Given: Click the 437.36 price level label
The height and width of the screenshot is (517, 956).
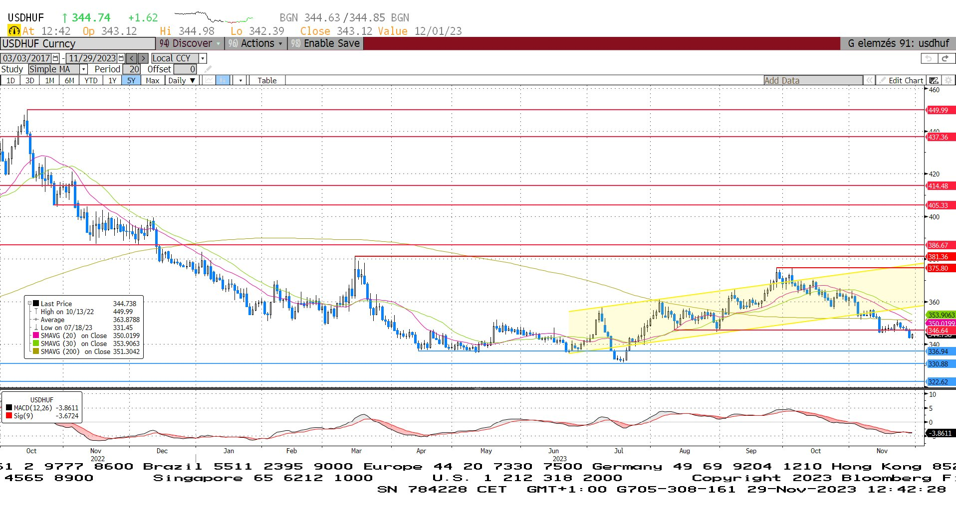Looking at the screenshot, I should (x=940, y=137).
